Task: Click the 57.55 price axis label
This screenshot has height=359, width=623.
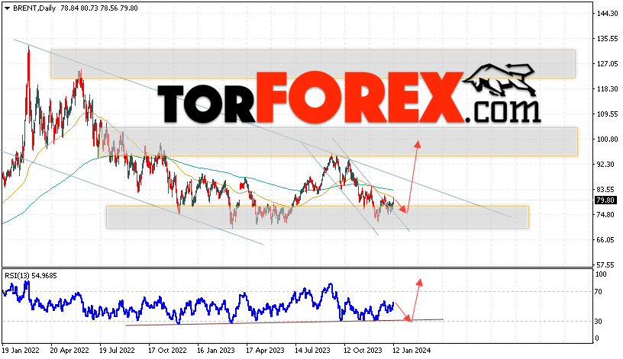Action: (x=606, y=264)
